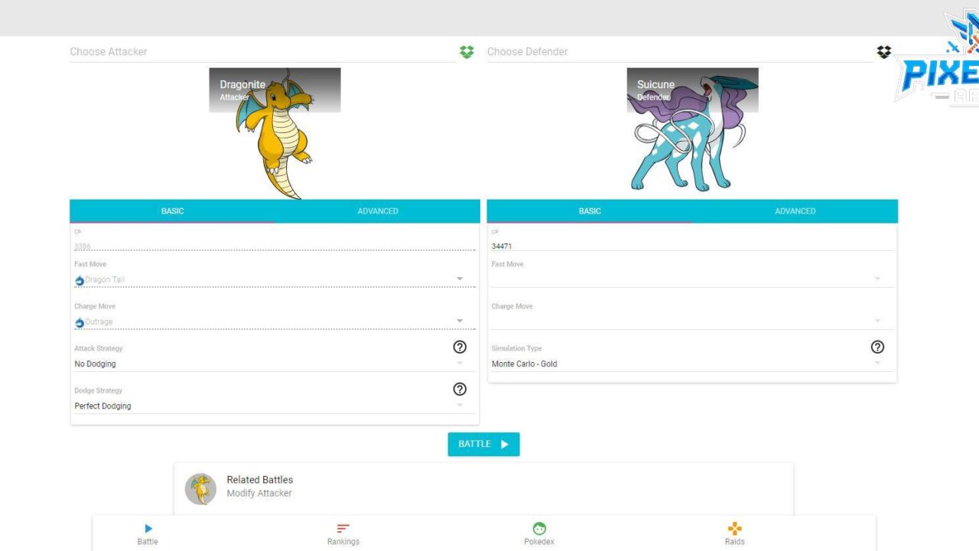Expand defender Charge Move dropdown

[x=692, y=321]
